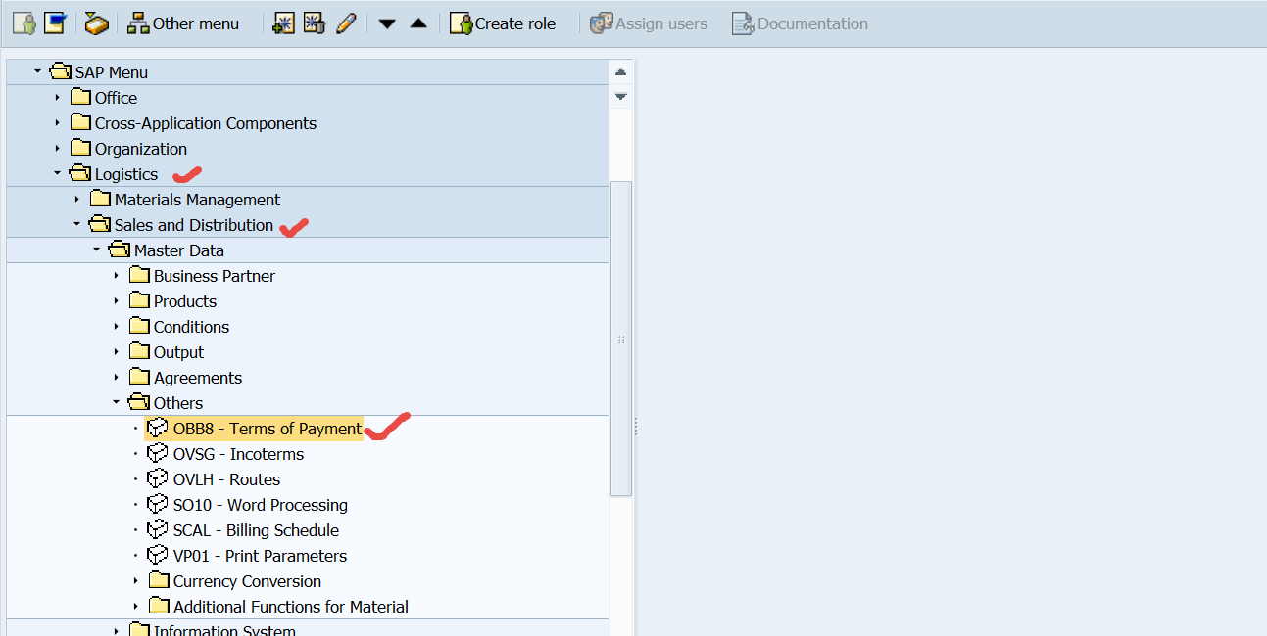Expand Cross-Application Components arrow
This screenshot has width=1267, height=636.
coord(58,122)
